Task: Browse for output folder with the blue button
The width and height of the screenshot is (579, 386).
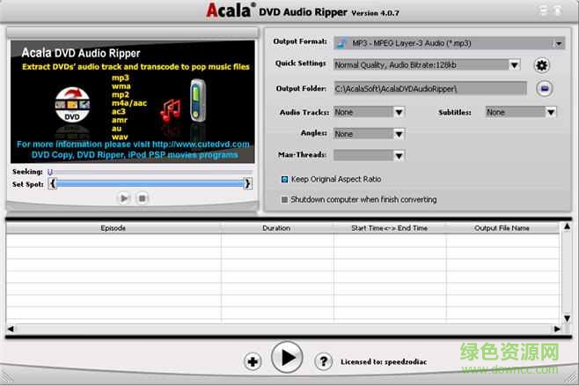Action: (x=544, y=88)
